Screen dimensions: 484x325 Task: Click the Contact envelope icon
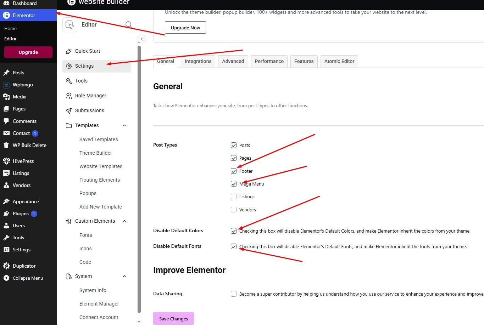click(x=6, y=133)
